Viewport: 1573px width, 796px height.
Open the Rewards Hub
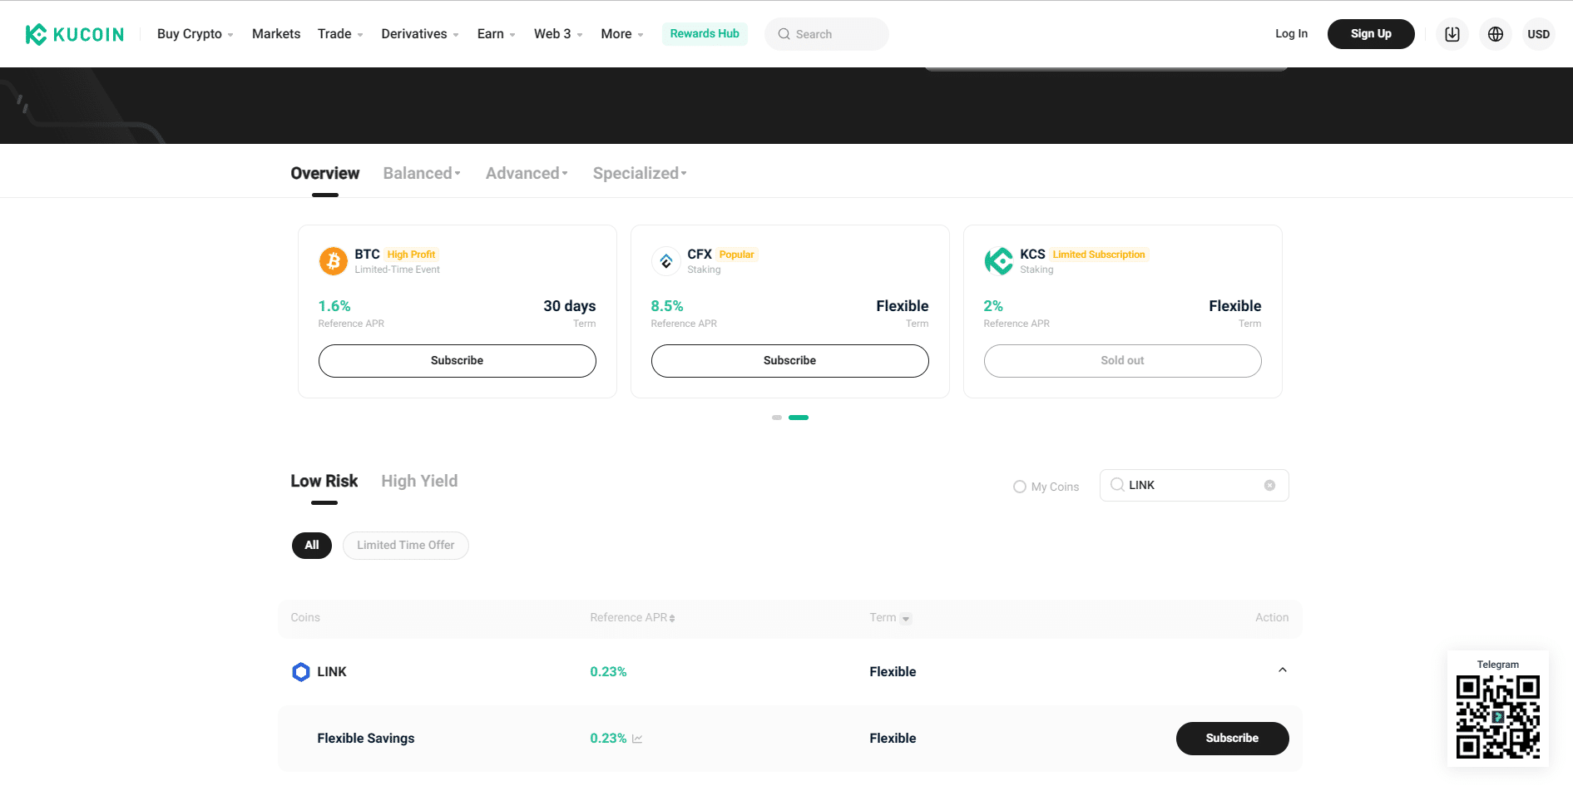(705, 34)
